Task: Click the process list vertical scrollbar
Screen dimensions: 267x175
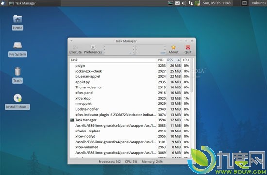Action: [192, 75]
